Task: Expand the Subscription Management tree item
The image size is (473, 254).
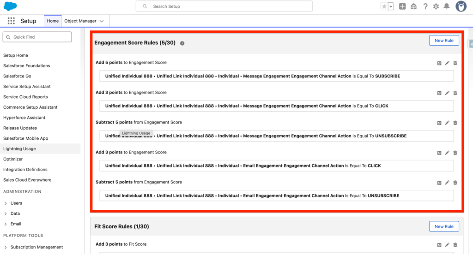Action: coord(6,248)
